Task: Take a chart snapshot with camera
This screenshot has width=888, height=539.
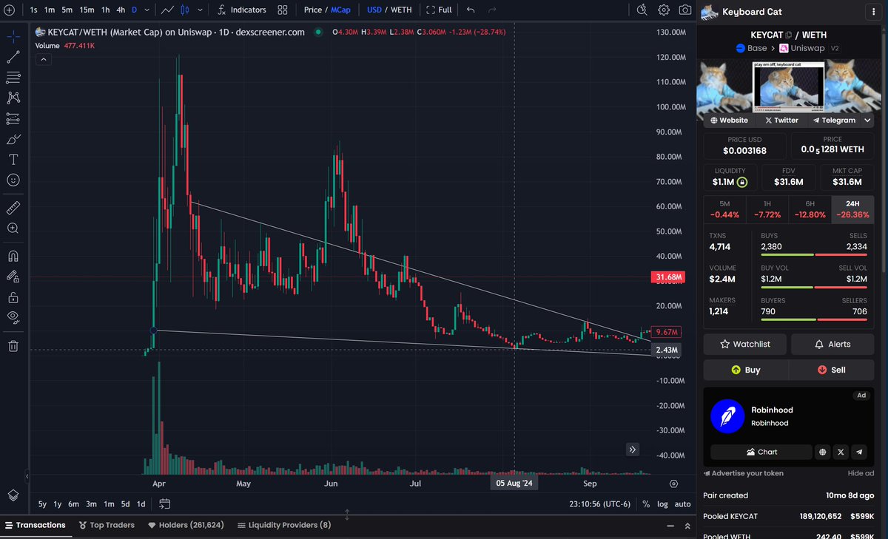Action: 685,10
